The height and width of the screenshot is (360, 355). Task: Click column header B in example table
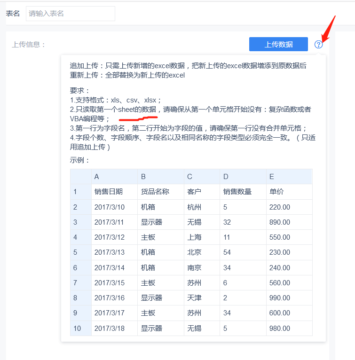click(161, 177)
